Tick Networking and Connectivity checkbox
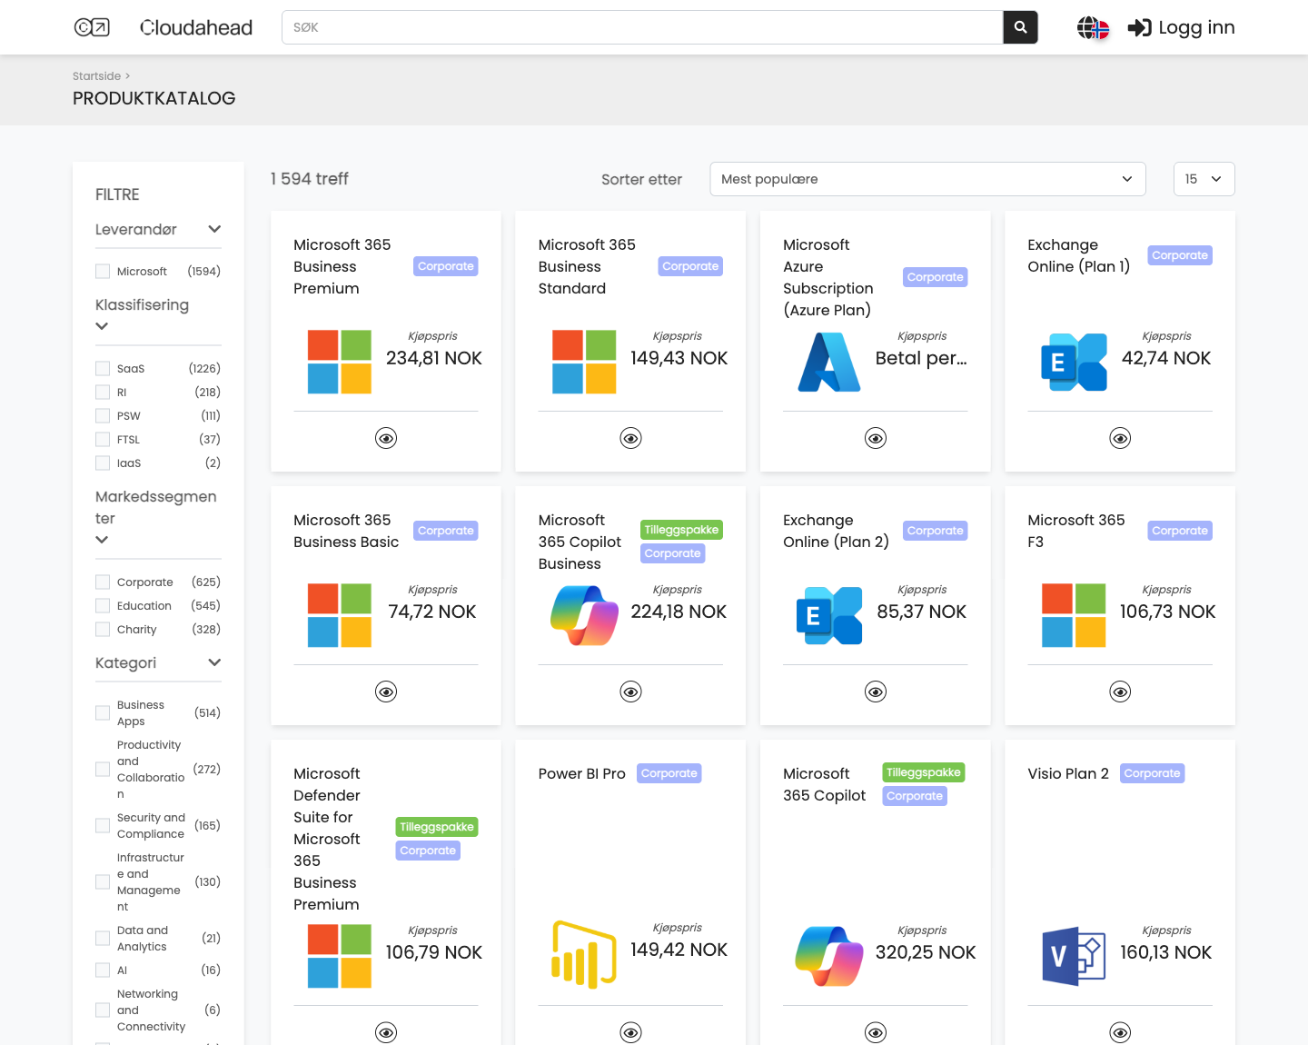Image resolution: width=1308 pixels, height=1045 pixels. 103,1010
